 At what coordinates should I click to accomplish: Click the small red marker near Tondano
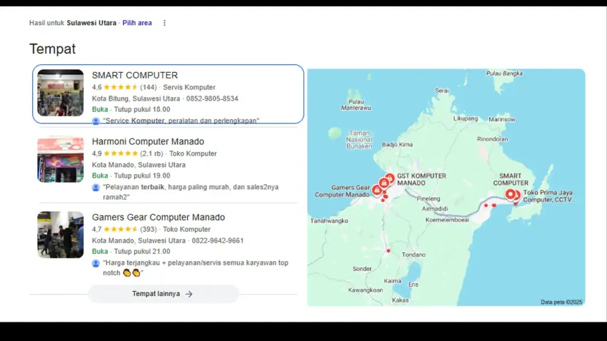tap(388, 251)
